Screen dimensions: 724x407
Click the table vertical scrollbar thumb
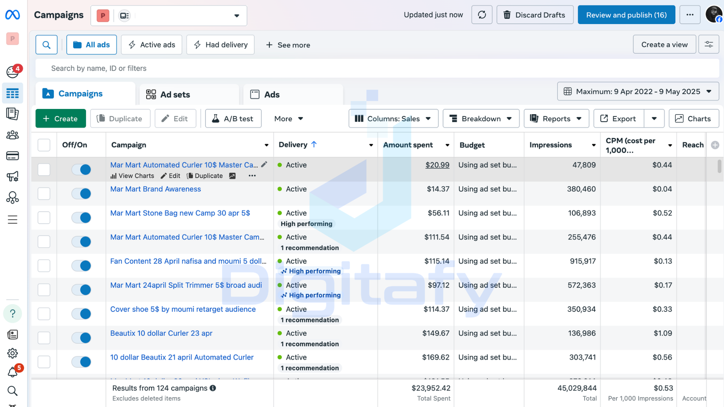719,166
